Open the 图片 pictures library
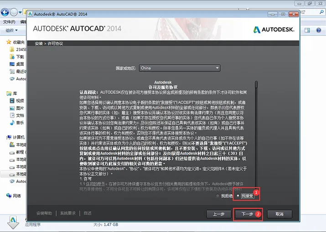Screen dimensions: 326x232 18,108
